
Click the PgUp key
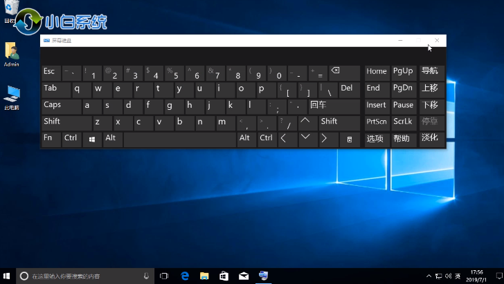coord(404,73)
